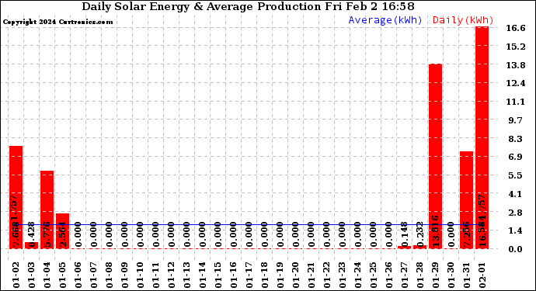Click the y-axis value 11.1
The width and height of the screenshot is (536, 291).
[x=516, y=102]
